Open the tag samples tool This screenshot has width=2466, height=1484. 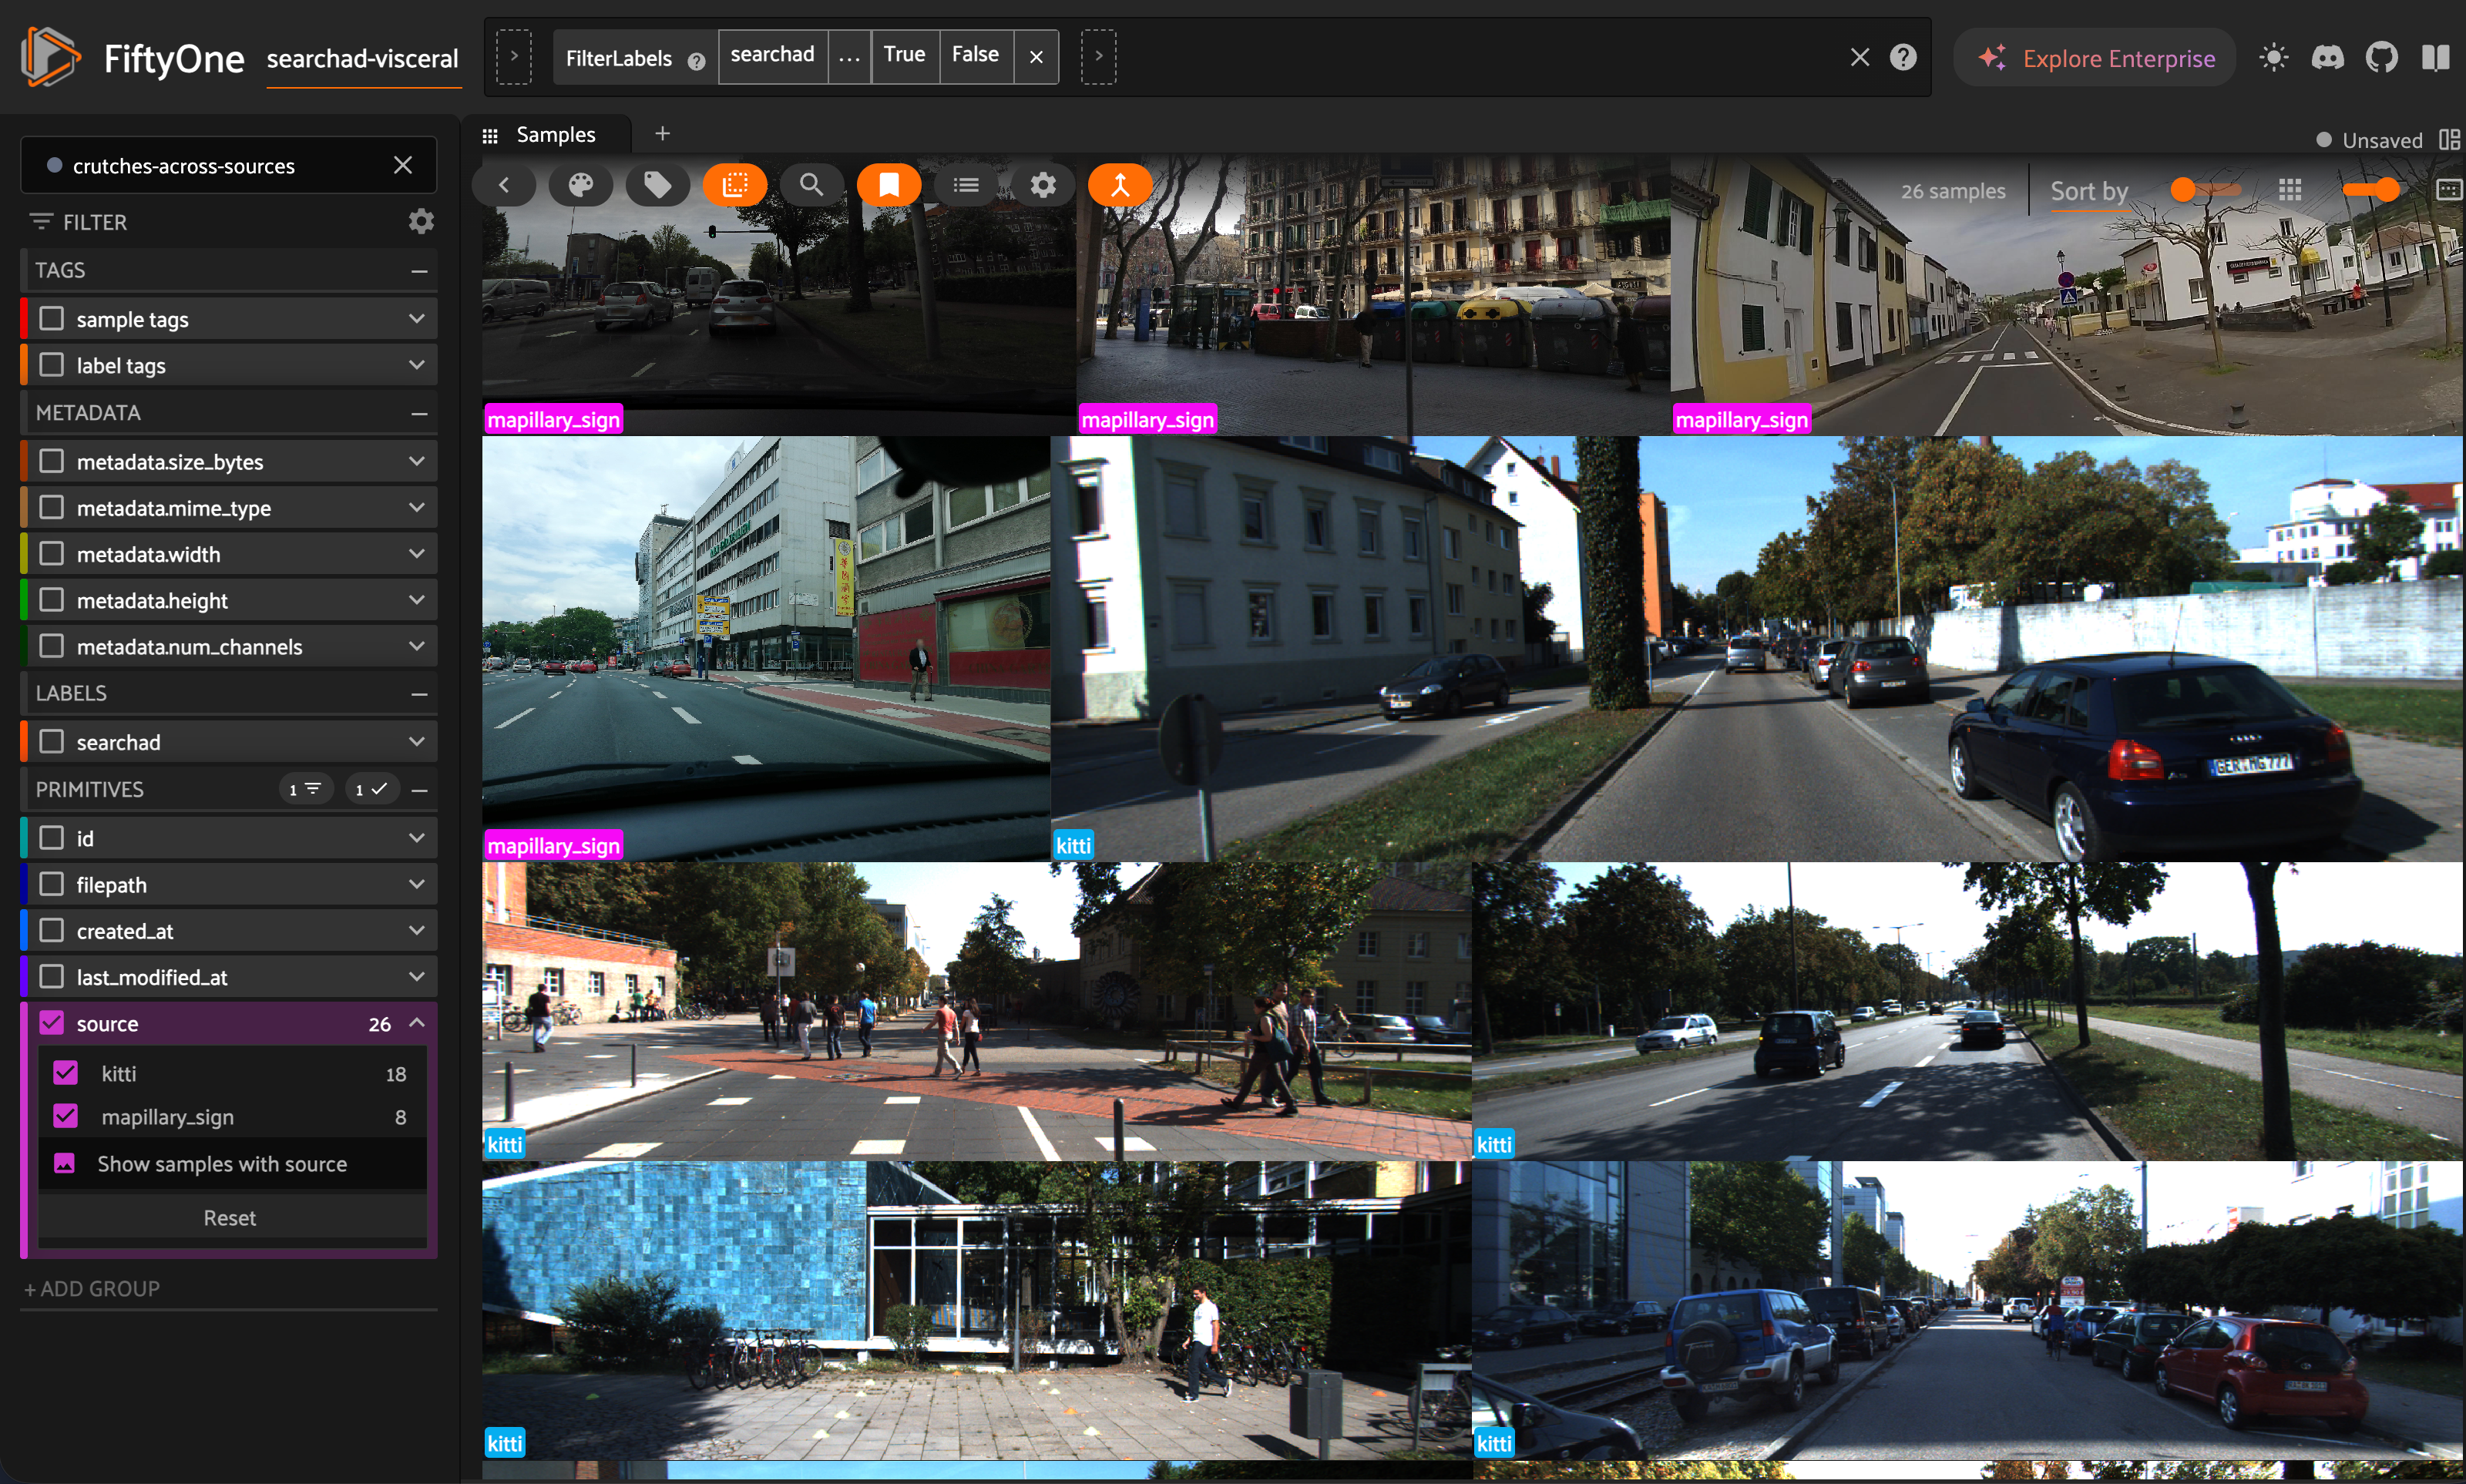point(657,185)
